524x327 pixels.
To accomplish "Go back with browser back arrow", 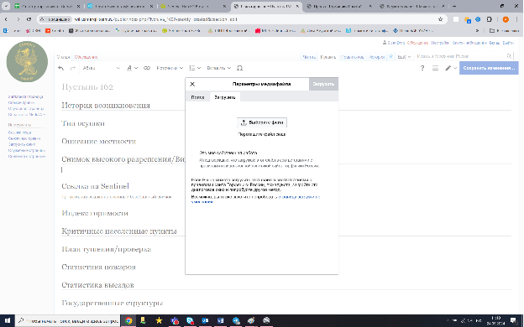I will click(x=7, y=19).
